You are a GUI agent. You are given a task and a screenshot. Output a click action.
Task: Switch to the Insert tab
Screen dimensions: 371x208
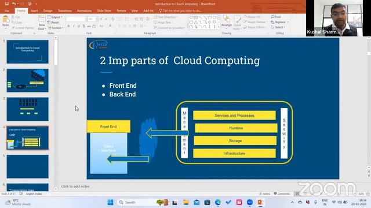coord(34,10)
